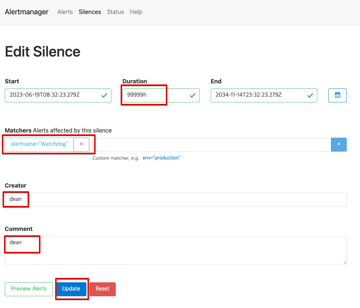Focus the End time field

(x=264, y=95)
